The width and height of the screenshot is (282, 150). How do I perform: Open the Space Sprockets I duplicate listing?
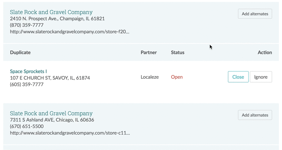pyautogui.click(x=28, y=72)
